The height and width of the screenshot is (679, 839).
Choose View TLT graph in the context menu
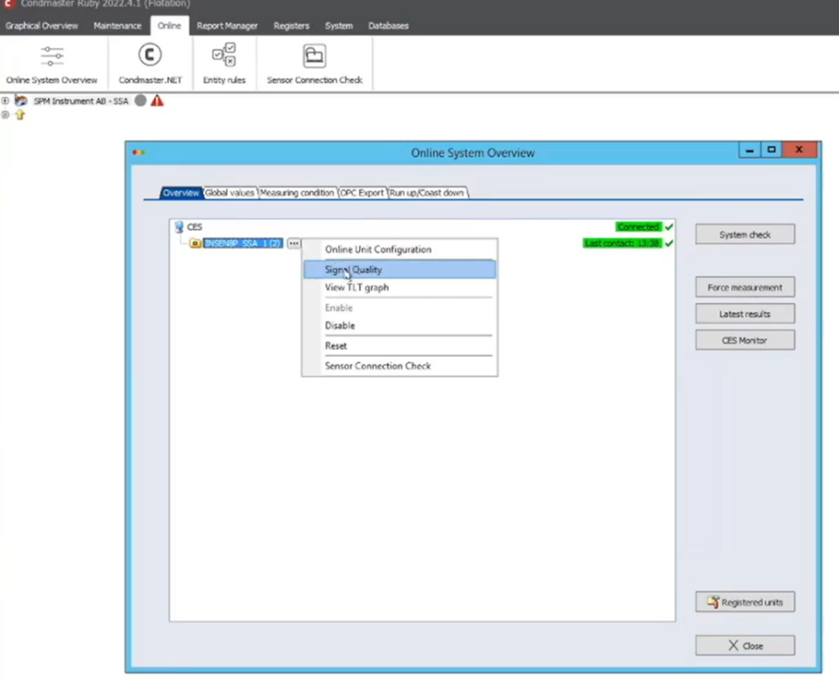coord(357,287)
